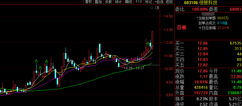242x106 pixels.
Task: Click the 叠加 overlay toolbar item
Action: [98, 2]
